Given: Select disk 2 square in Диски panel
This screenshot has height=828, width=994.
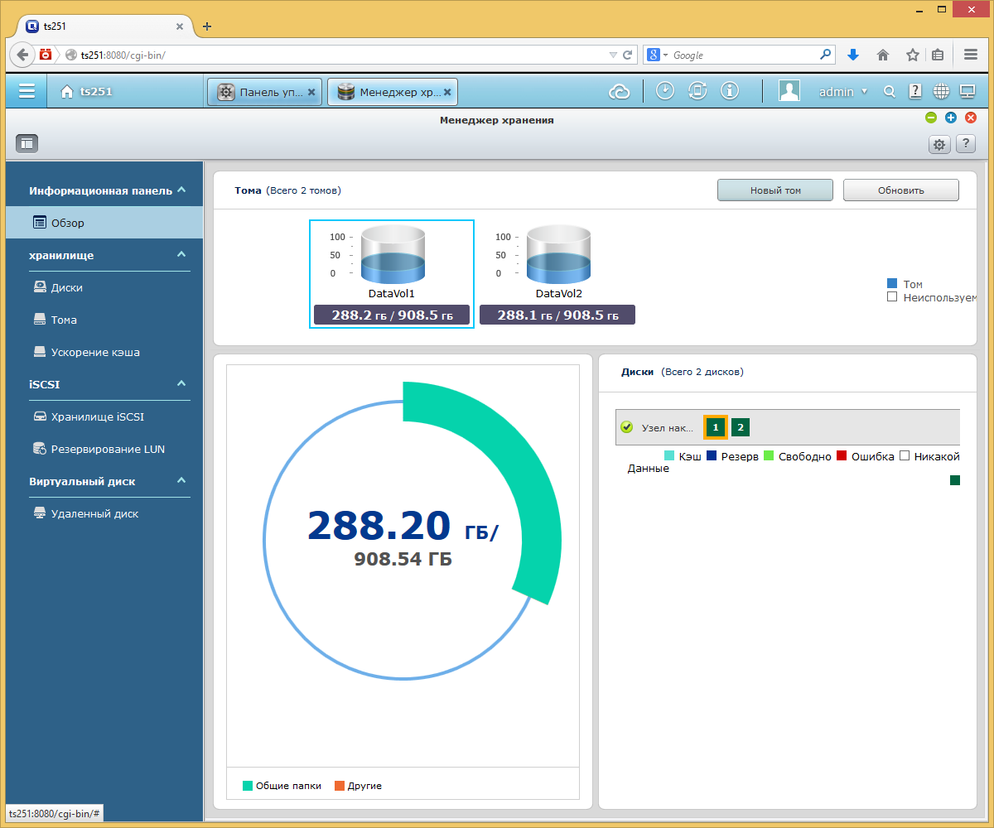Looking at the screenshot, I should pos(741,427).
